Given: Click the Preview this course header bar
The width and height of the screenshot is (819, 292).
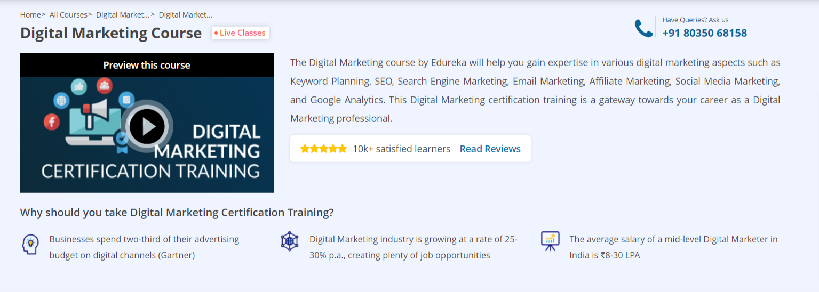Looking at the screenshot, I should [147, 65].
